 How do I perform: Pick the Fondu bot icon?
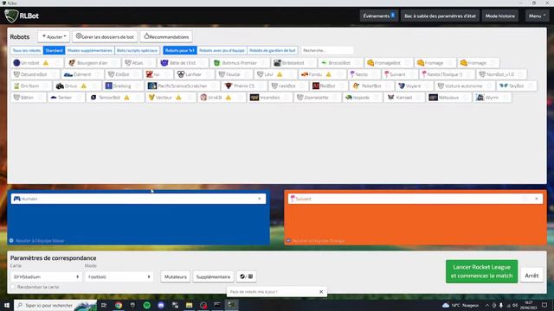point(305,74)
